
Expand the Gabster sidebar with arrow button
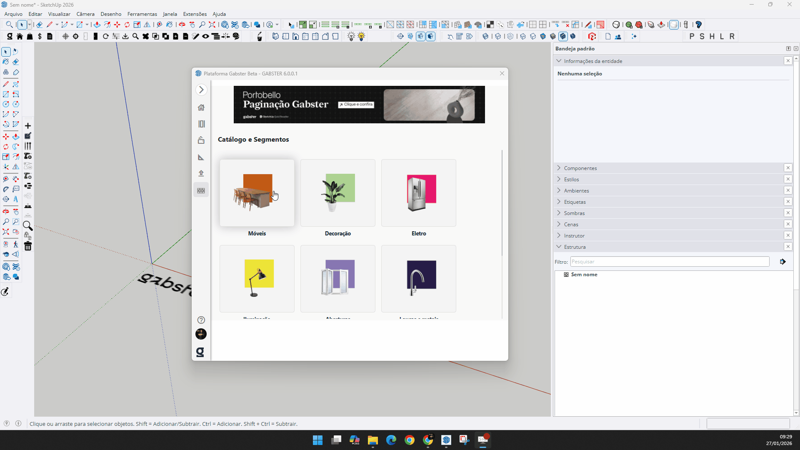(x=201, y=90)
